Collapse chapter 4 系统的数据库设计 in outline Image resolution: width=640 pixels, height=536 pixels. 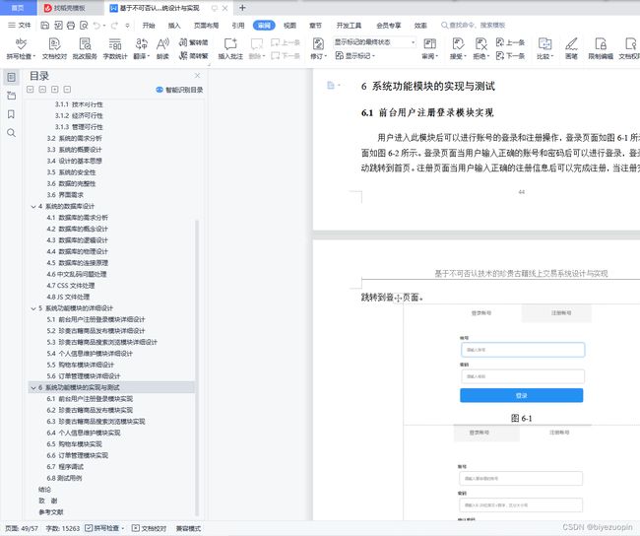33,207
